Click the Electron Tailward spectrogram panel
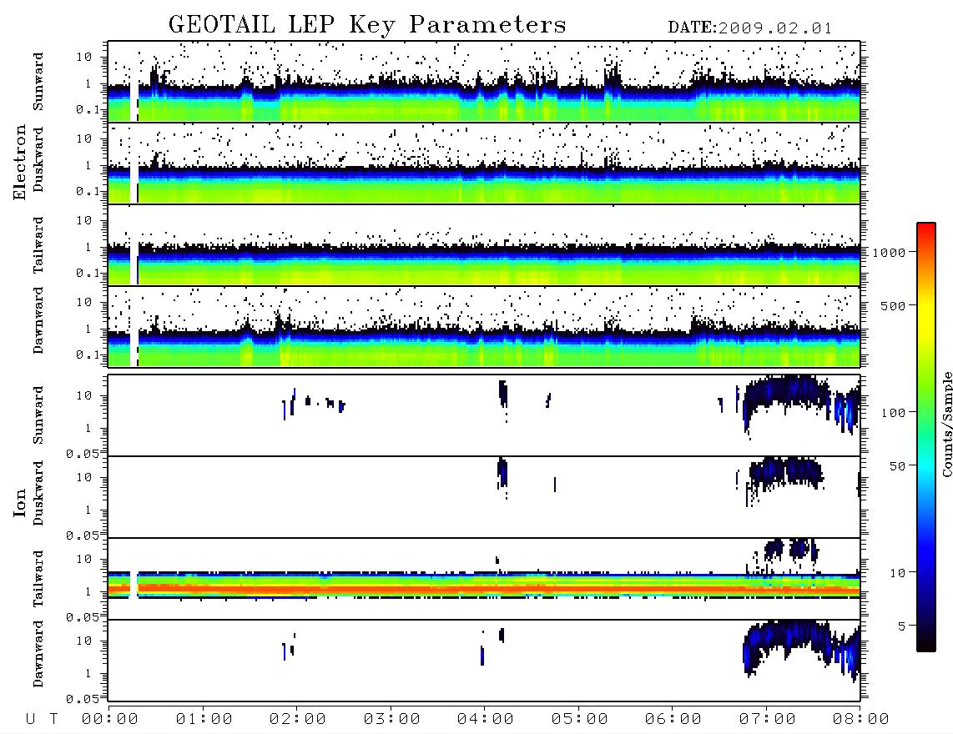Viewport: 953px width, 734px height. tap(484, 245)
